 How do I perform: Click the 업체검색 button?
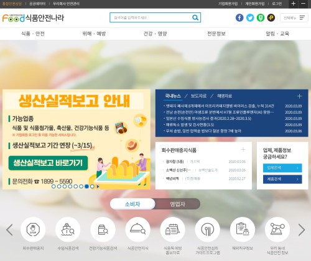point(282,168)
